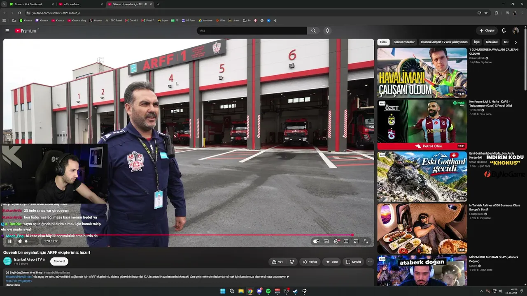Share the video via Paylaş
Image resolution: width=527 pixels, height=296 pixels.
point(310,262)
